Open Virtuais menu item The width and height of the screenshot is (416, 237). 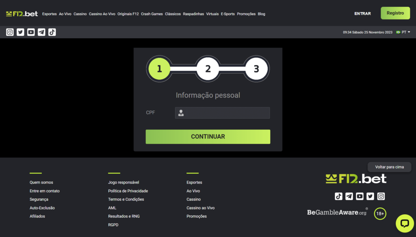212,14
